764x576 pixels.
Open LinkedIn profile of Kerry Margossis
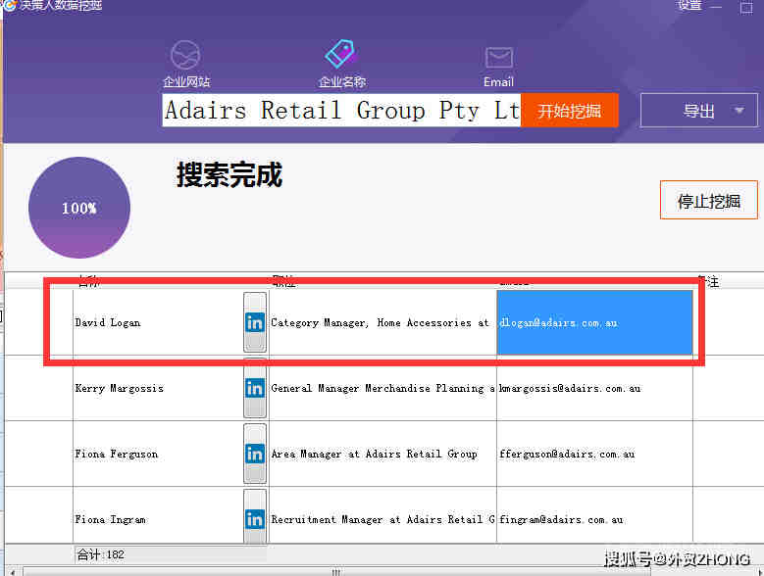255,388
